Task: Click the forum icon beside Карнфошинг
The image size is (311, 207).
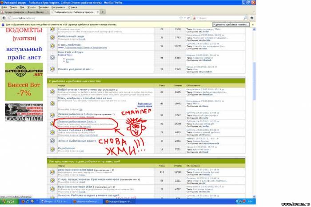Action: tap(52, 149)
